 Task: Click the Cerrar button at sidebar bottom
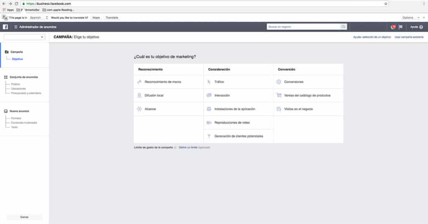24,217
